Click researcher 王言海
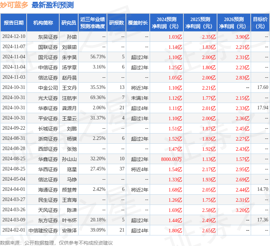Screen dimensions: 270x246 [69, 200]
